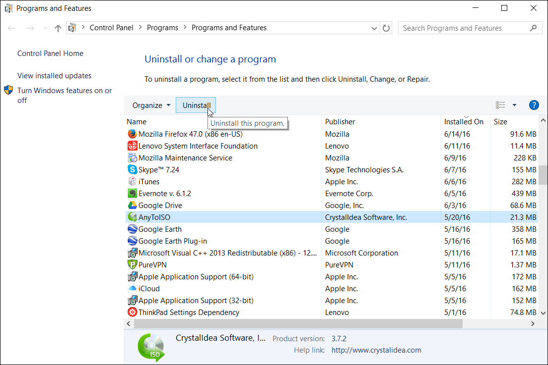Image resolution: width=548 pixels, height=365 pixels.
Task: Click the Evernote elephant icon
Action: click(x=132, y=193)
